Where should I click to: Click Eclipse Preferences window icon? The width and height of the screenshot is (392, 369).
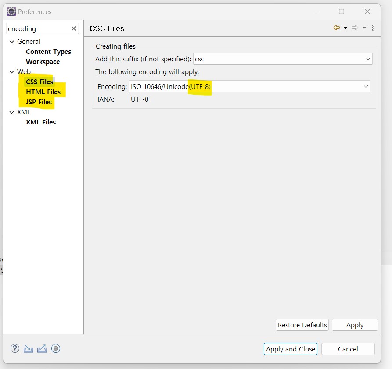(x=11, y=11)
